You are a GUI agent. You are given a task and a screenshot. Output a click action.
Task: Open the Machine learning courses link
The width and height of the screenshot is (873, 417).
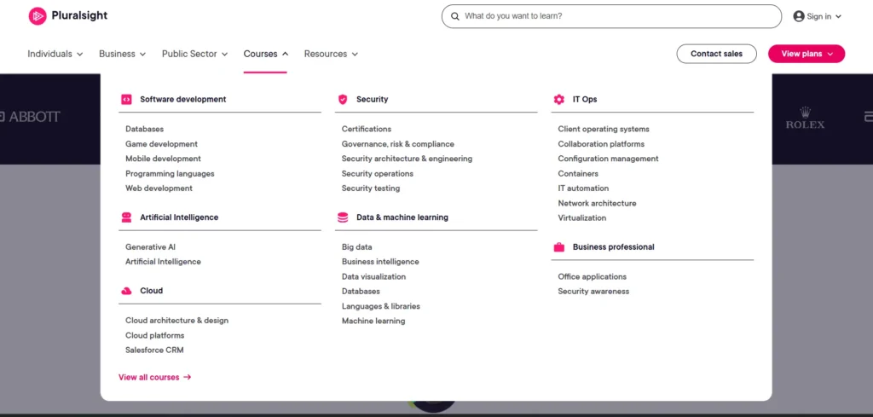tap(373, 321)
